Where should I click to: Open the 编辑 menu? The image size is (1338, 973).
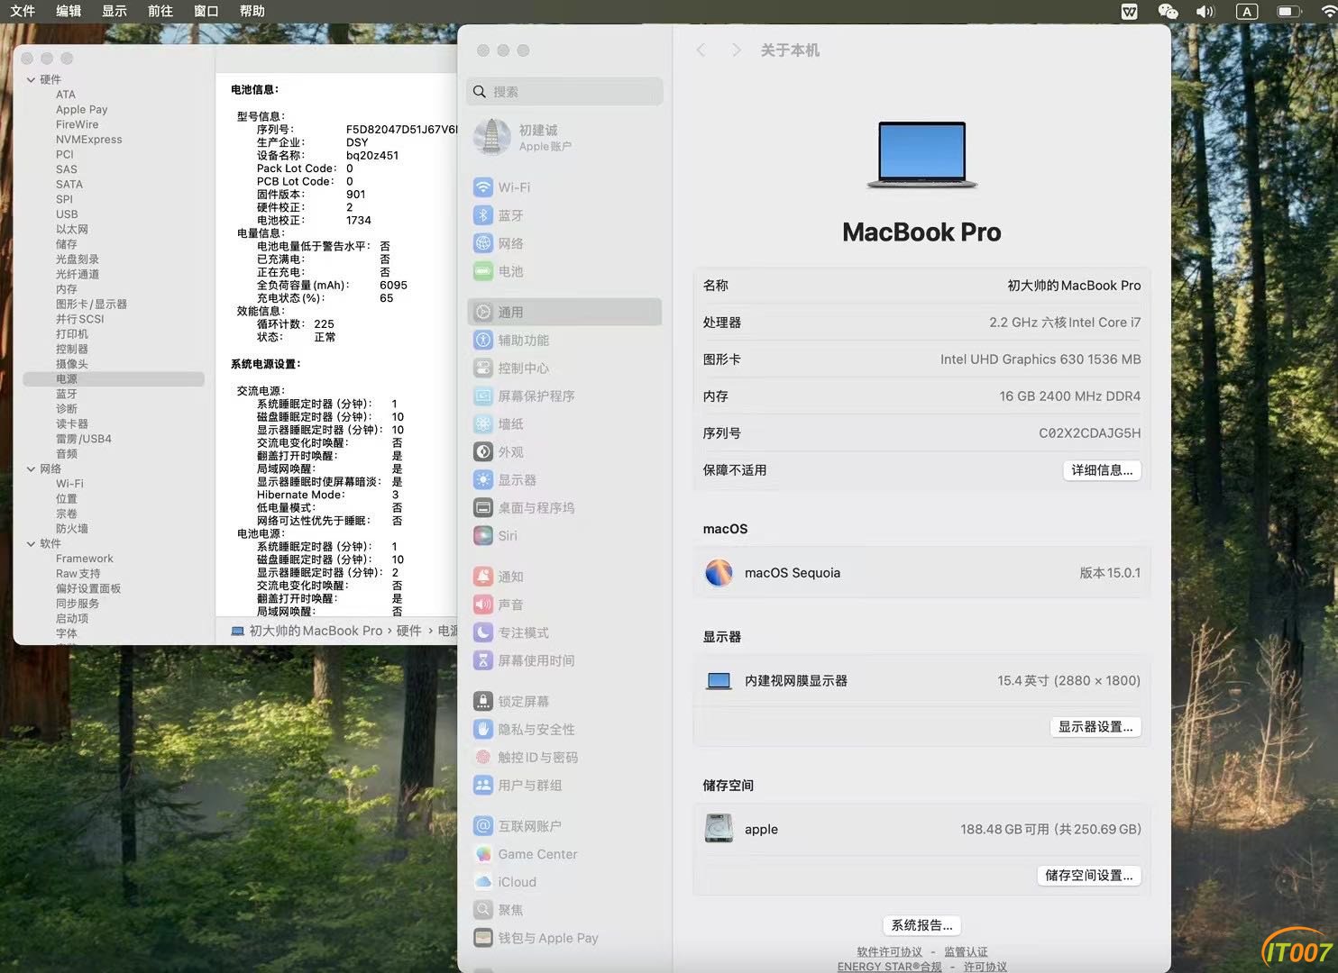pos(69,11)
